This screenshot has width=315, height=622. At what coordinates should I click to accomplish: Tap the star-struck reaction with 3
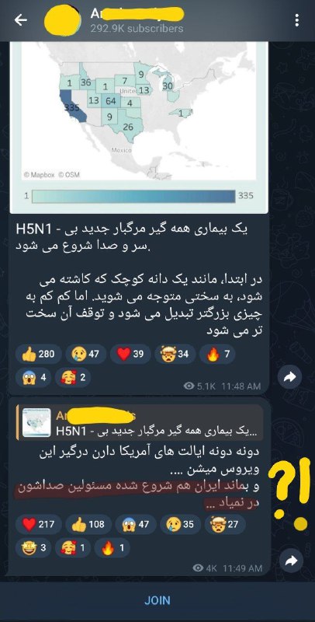33,548
